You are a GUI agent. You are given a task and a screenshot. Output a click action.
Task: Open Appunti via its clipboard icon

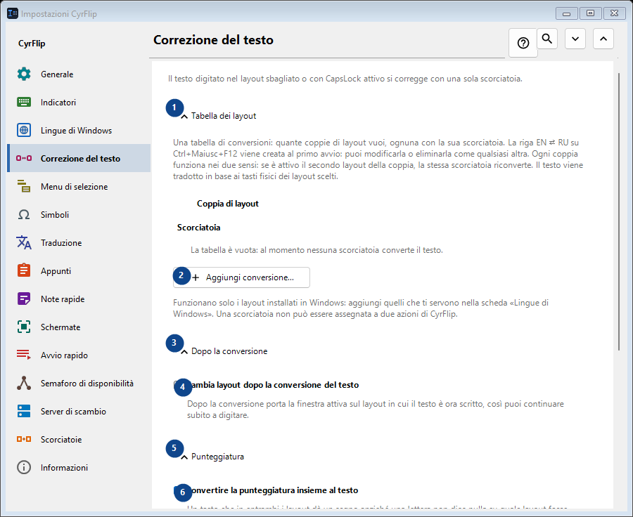pos(24,271)
